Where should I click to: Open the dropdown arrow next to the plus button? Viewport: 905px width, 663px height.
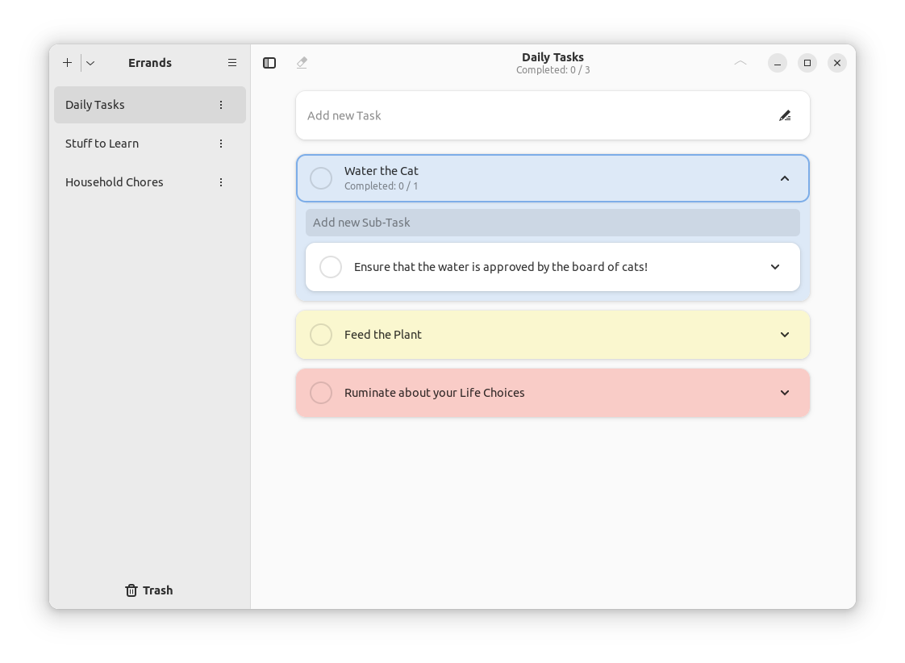90,62
